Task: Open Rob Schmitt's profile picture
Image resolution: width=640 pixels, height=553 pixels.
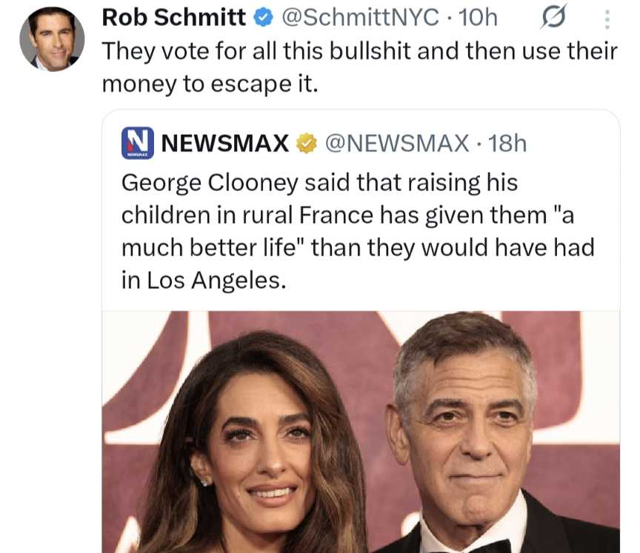Action: [52, 38]
